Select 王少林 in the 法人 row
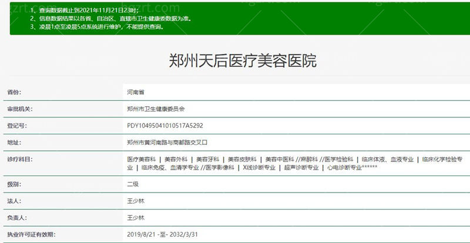 (136, 201)
